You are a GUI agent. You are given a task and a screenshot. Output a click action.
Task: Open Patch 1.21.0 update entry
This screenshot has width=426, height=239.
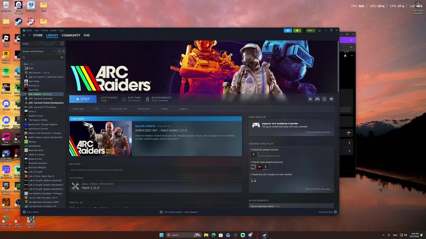point(155,186)
